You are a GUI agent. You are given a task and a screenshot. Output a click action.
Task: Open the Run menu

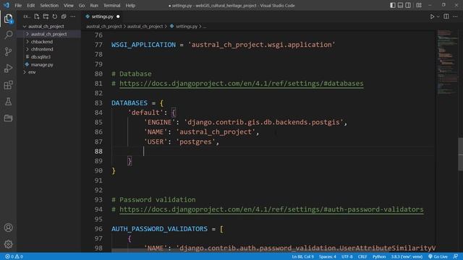94,5
